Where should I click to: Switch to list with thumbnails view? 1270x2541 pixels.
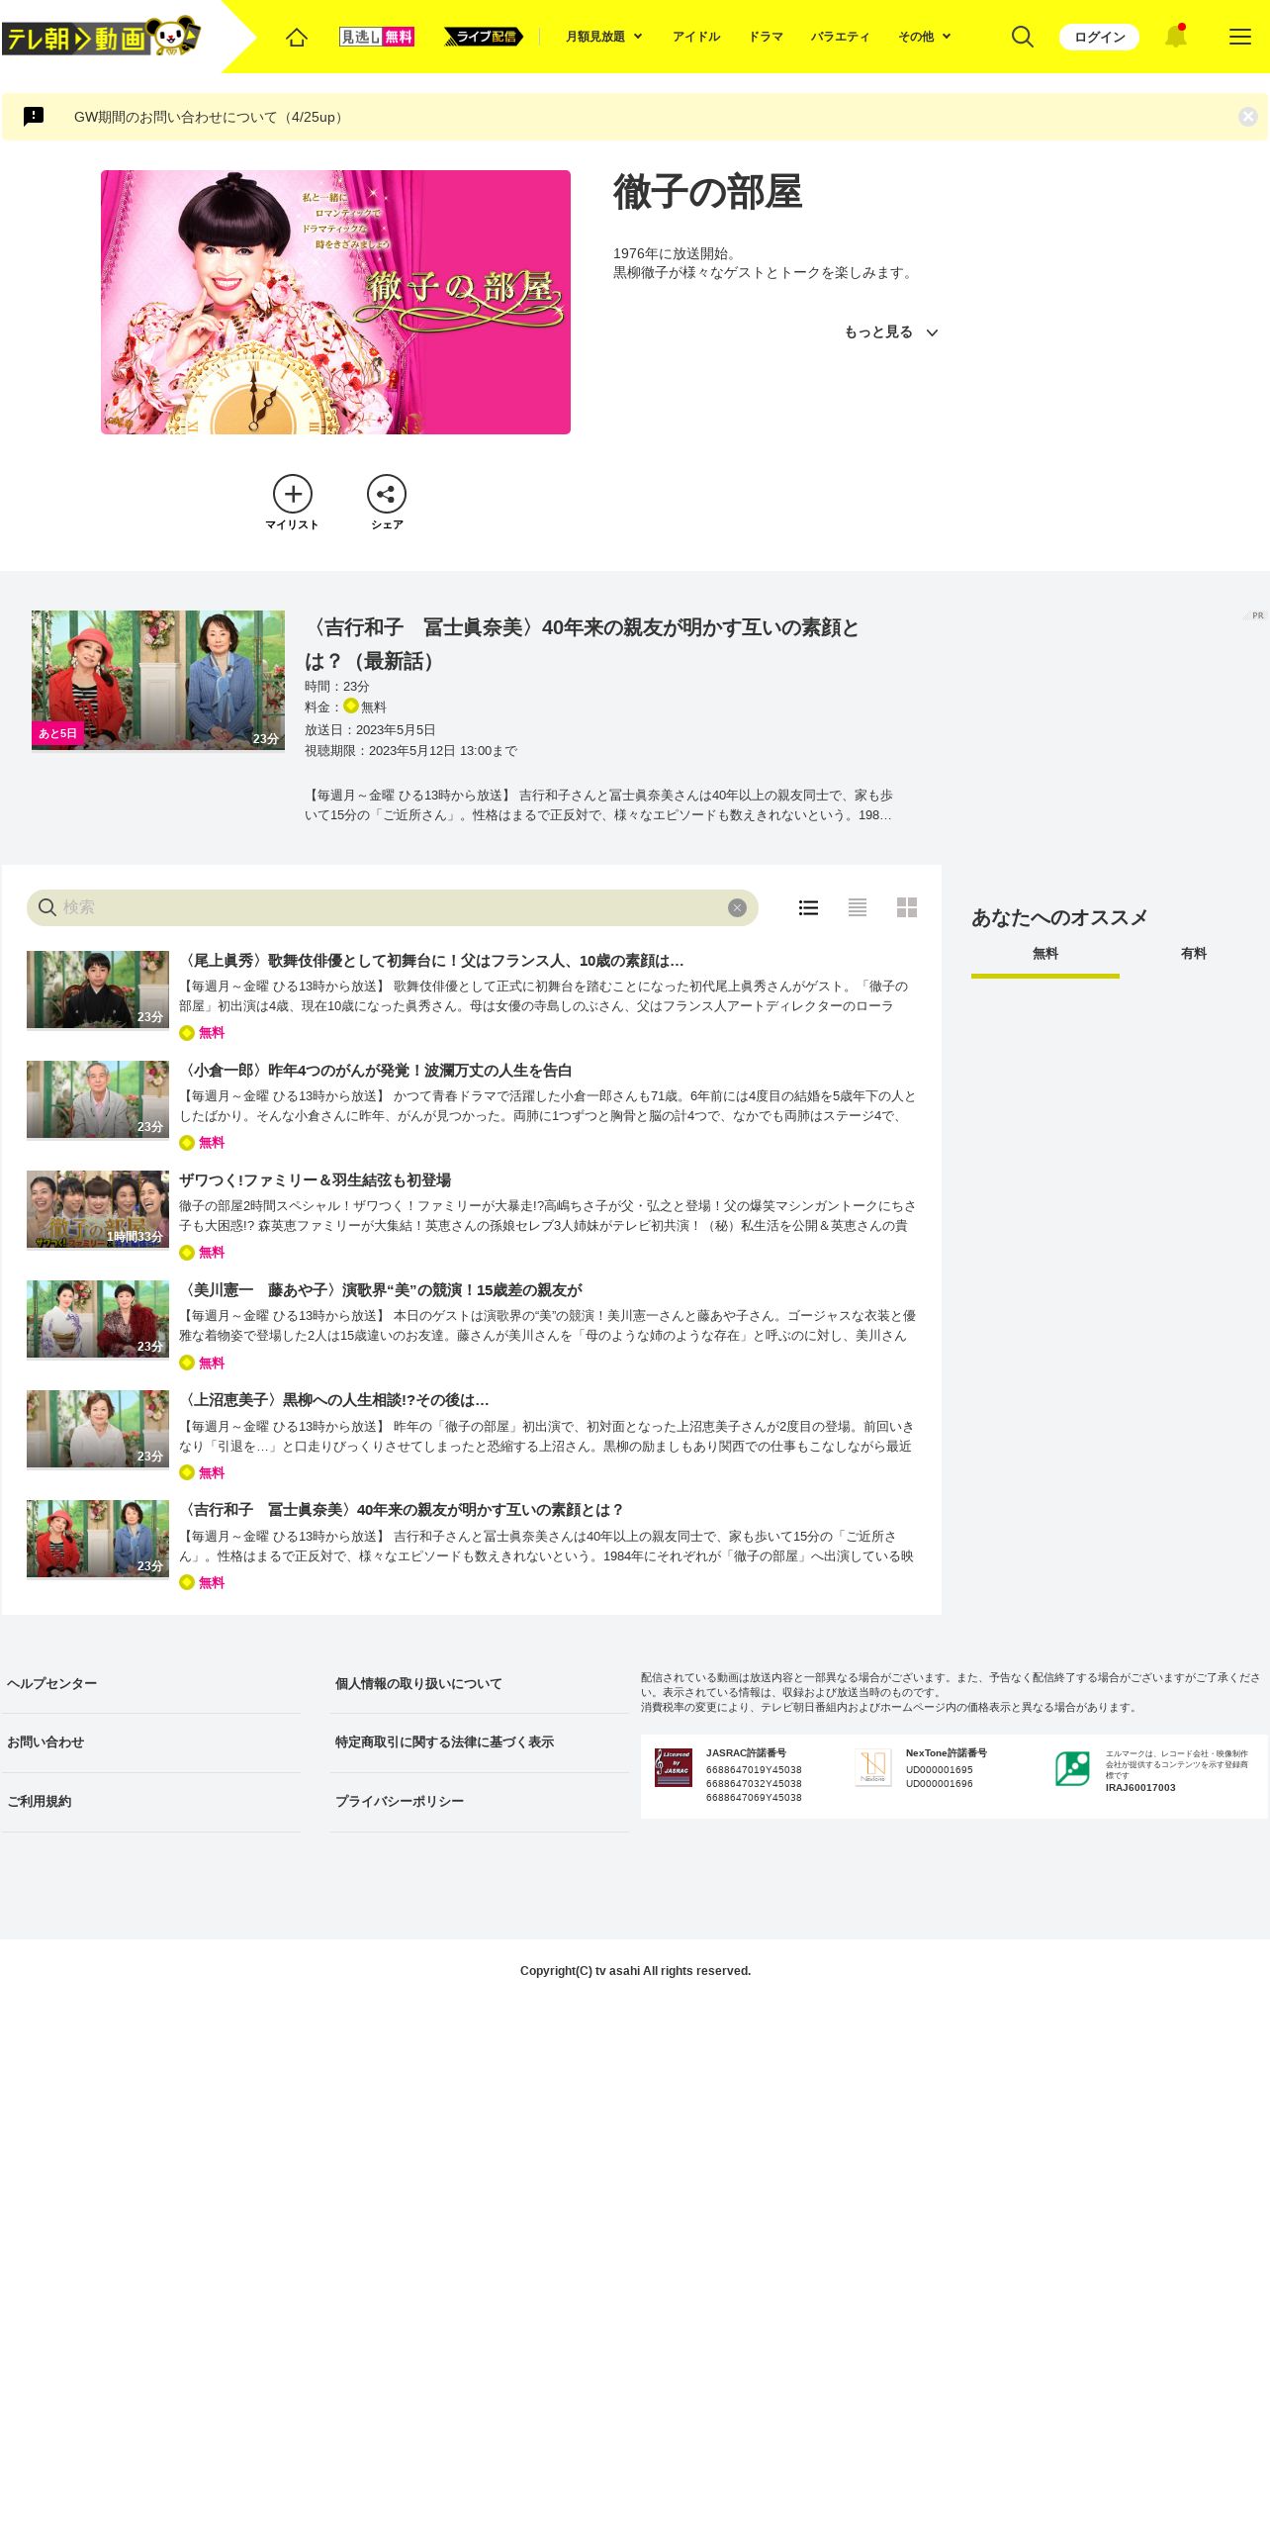coord(808,907)
